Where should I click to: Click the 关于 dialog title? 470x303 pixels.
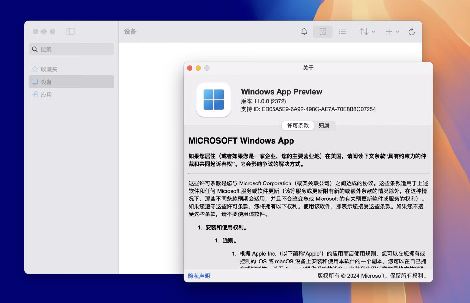click(308, 68)
